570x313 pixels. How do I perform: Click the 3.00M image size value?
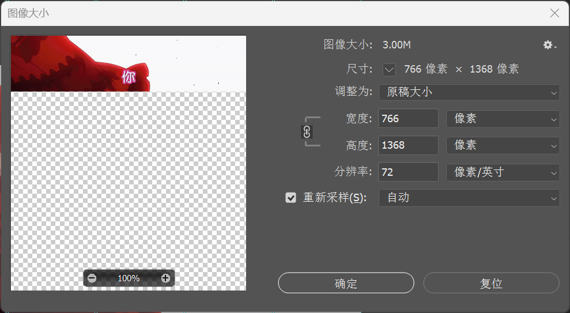click(397, 45)
